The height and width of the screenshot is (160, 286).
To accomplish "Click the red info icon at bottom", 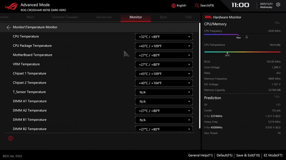I will (11, 138).
